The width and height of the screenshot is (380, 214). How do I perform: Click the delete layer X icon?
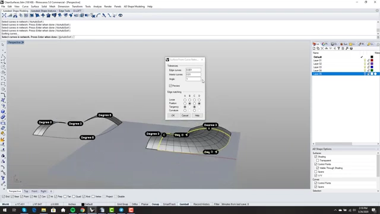322,49
